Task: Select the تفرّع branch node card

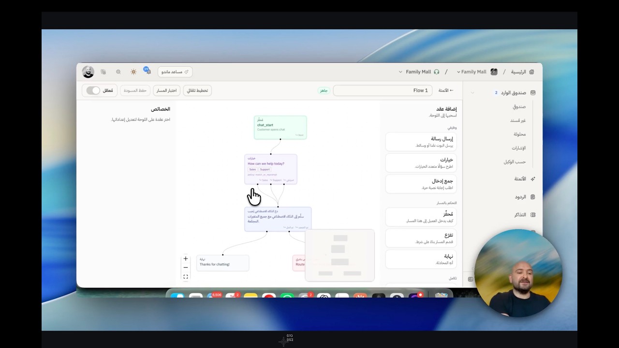Action: (x=421, y=238)
